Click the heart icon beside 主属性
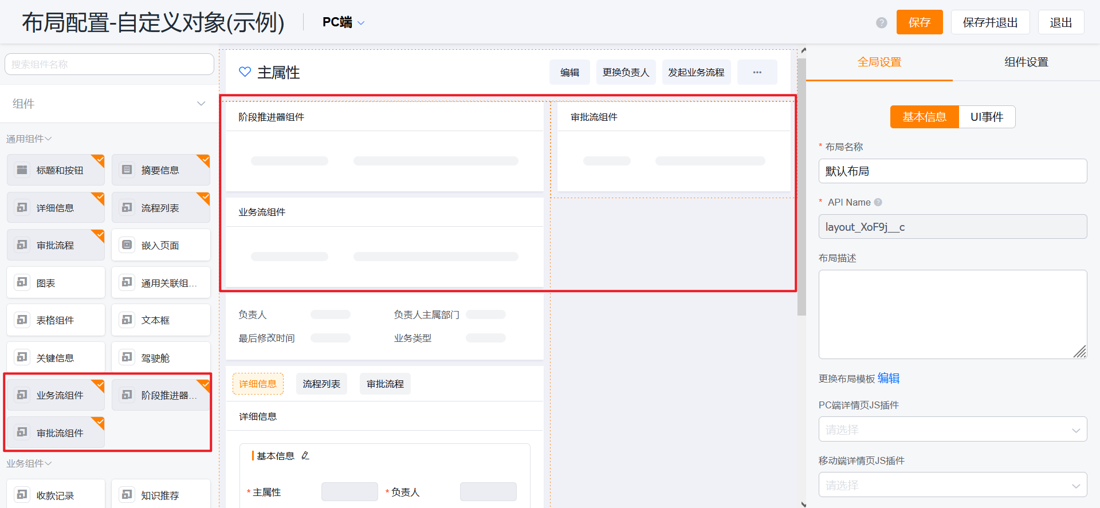Image resolution: width=1100 pixels, height=508 pixels. 245,72
